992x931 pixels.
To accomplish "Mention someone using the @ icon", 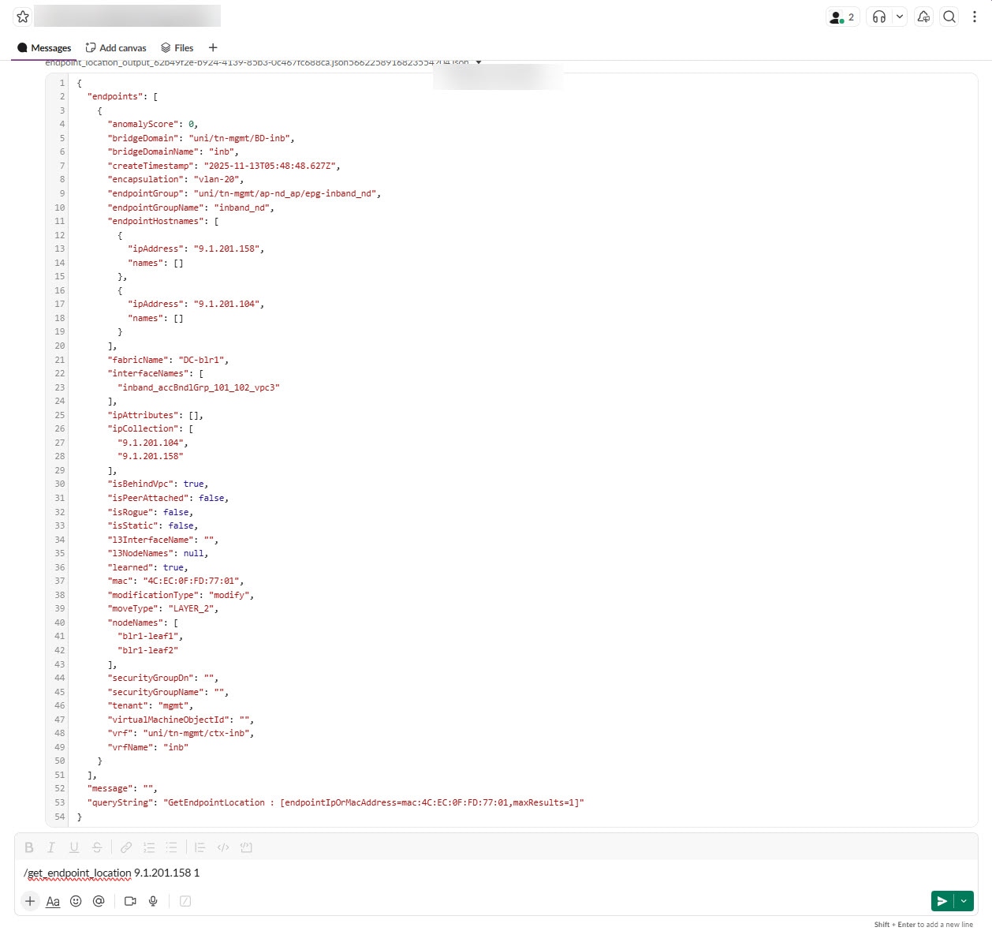I will [98, 901].
